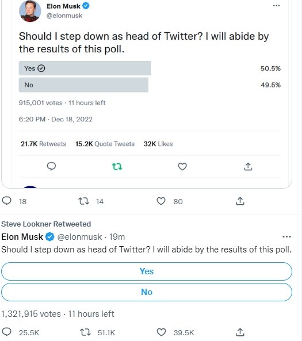Click the share icon in the quoted tweet
This screenshot has height=341, width=302.
(248, 167)
